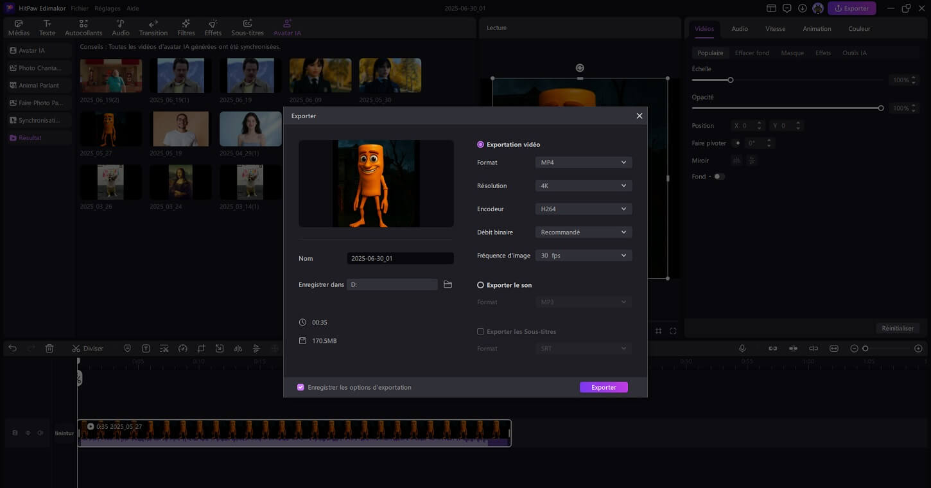Mute the timeline track speaker icon
Viewport: 931px width, 488px height.
coord(40,433)
